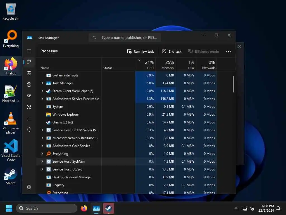Viewport: 286px width, 215px height.
Task: Click the three-dot more options button
Action: [228, 52]
